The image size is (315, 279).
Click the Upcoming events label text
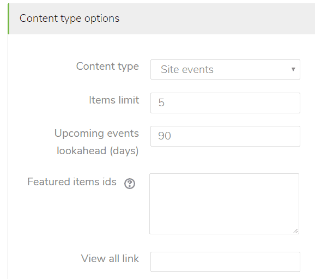96,133
